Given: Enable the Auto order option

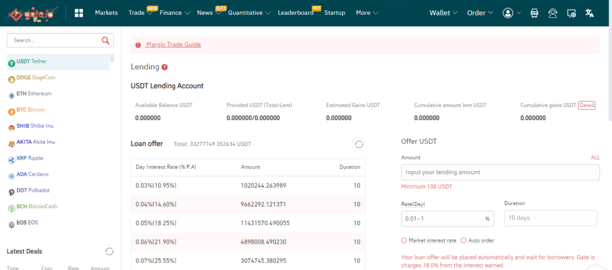Looking at the screenshot, I should (464, 240).
